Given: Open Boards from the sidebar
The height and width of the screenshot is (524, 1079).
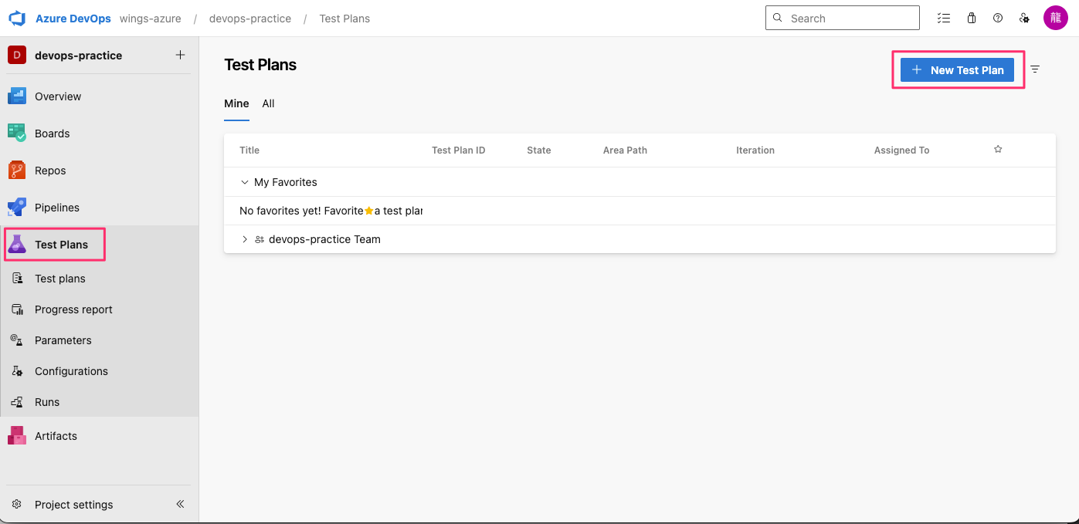Looking at the screenshot, I should pos(52,134).
